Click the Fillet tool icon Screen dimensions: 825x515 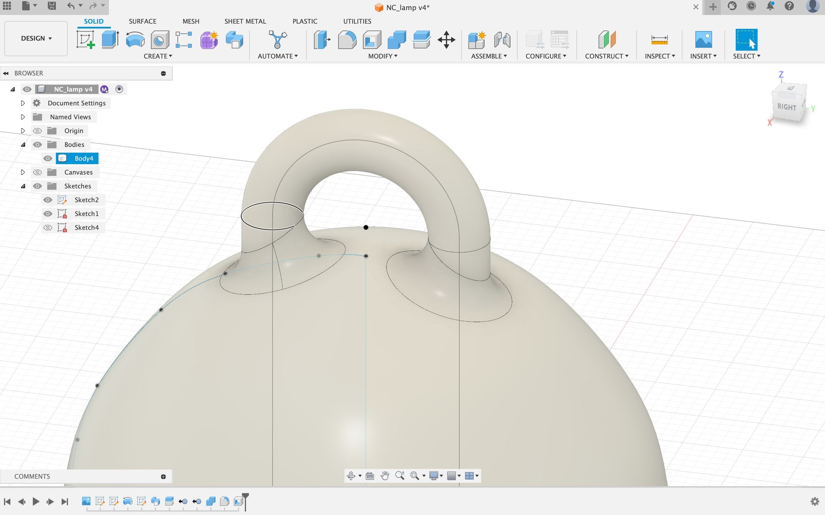click(x=347, y=40)
